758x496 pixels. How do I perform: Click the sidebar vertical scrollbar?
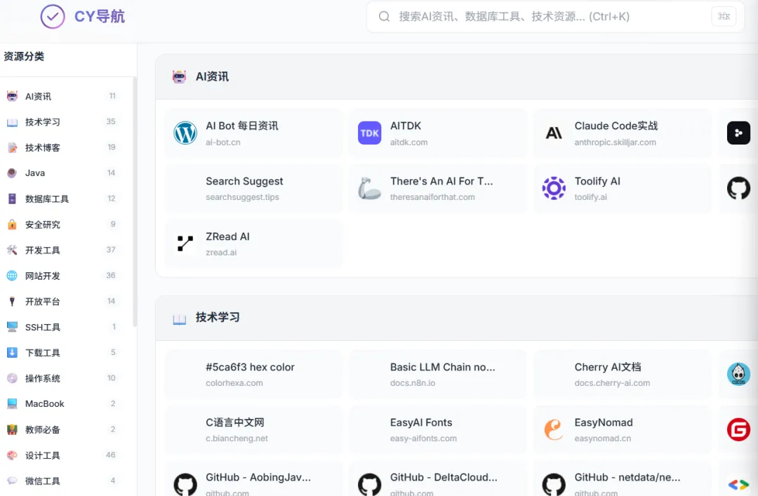135,202
